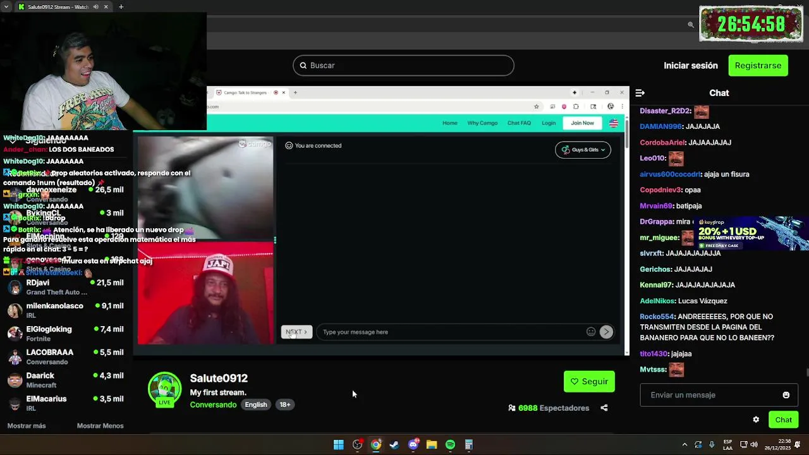Click the English language tag
The width and height of the screenshot is (809, 455).
(x=256, y=405)
